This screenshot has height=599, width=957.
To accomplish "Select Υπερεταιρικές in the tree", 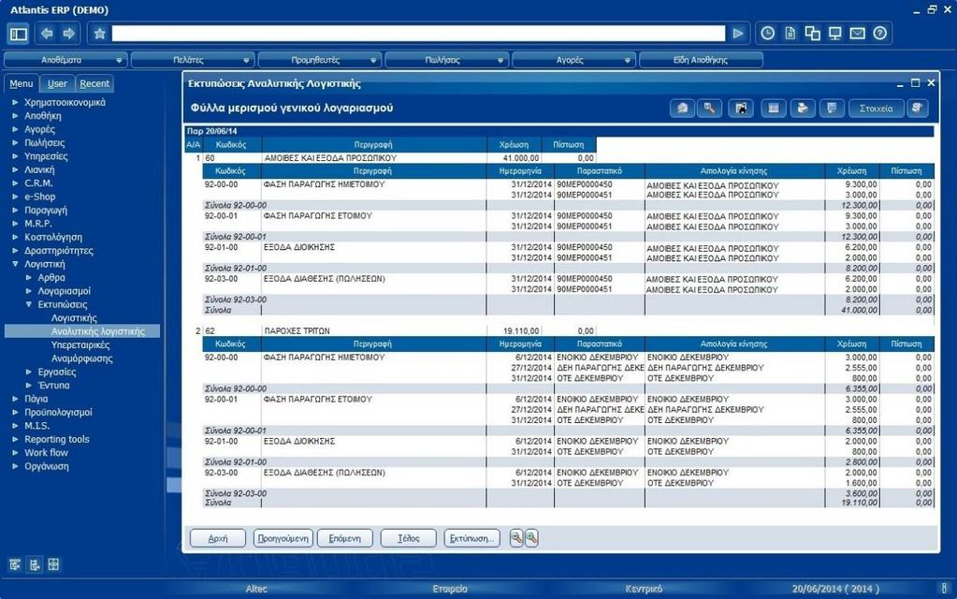I will tap(80, 345).
